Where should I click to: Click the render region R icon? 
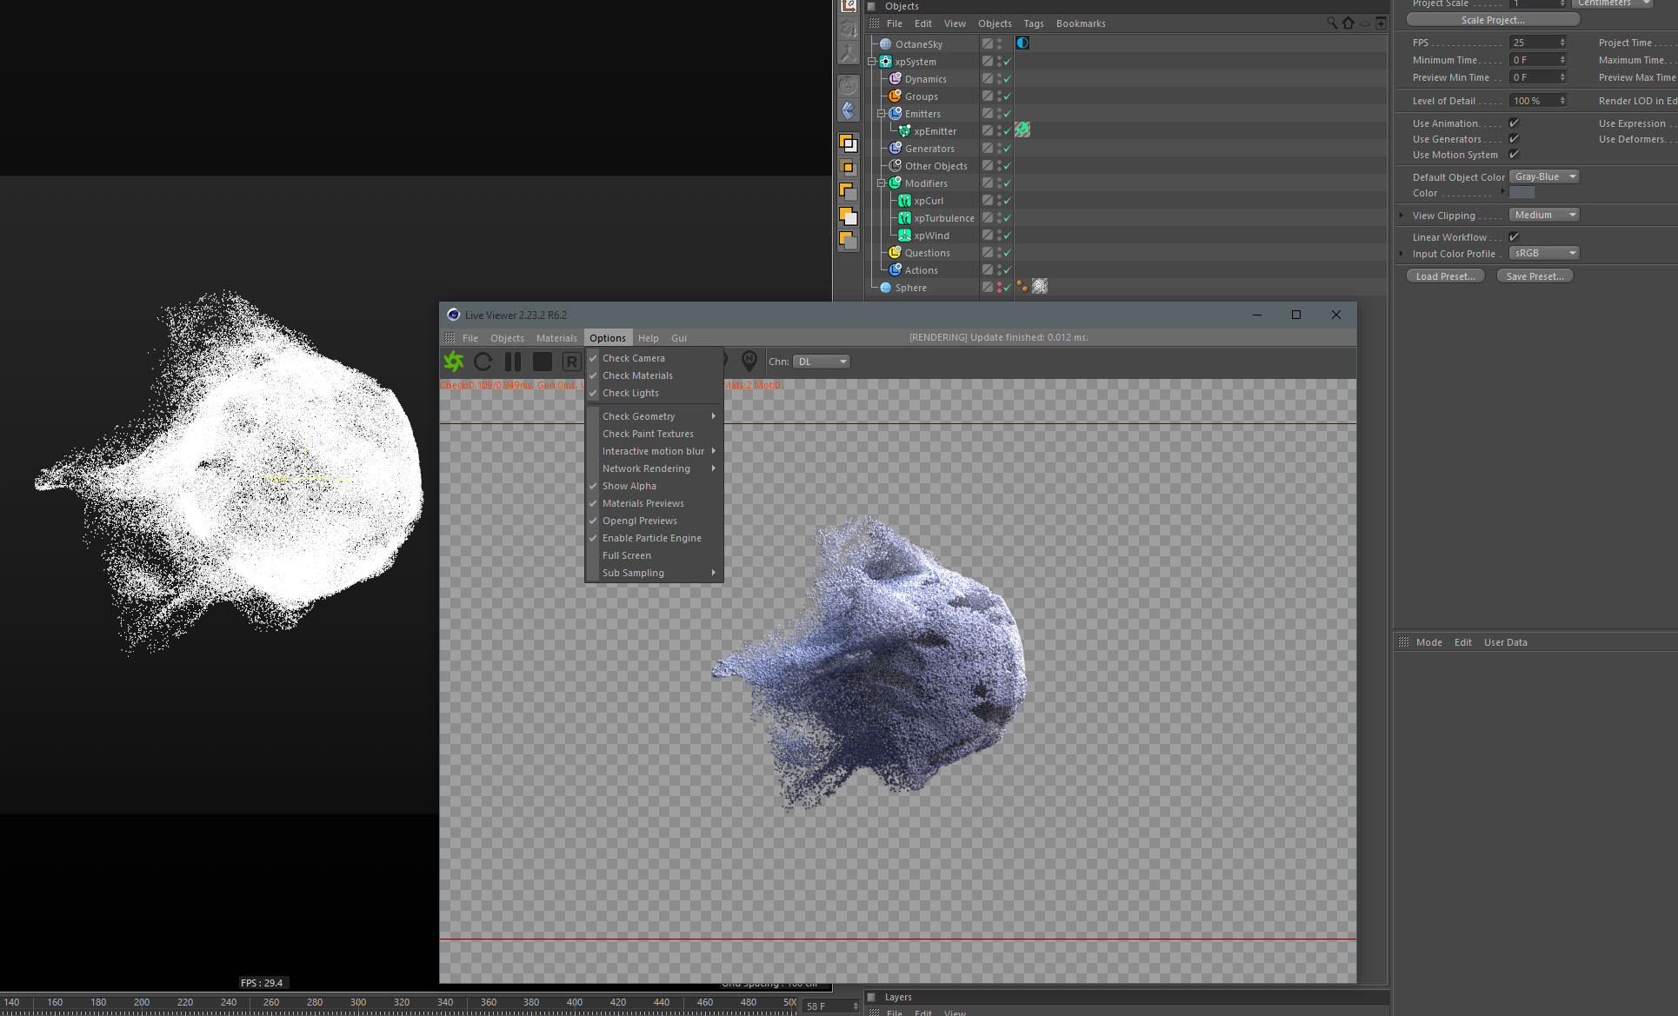571,362
